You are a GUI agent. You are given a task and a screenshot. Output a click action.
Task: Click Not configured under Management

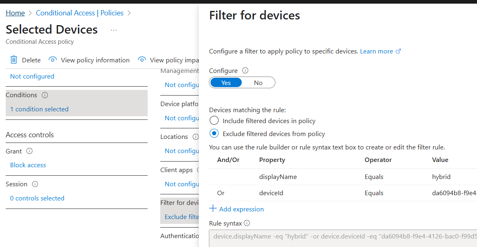[182, 85]
